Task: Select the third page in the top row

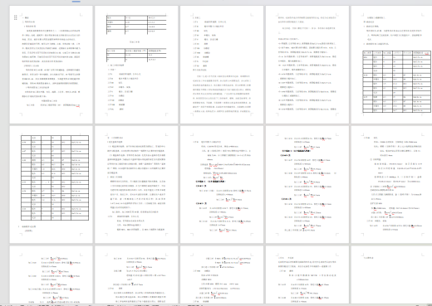Action: point(222,65)
